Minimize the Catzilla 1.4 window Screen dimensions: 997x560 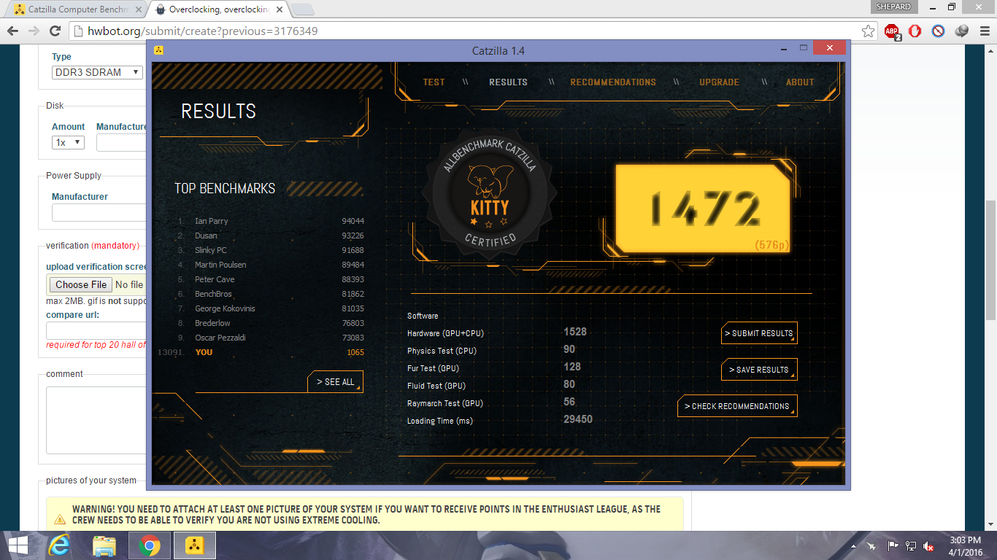click(782, 48)
